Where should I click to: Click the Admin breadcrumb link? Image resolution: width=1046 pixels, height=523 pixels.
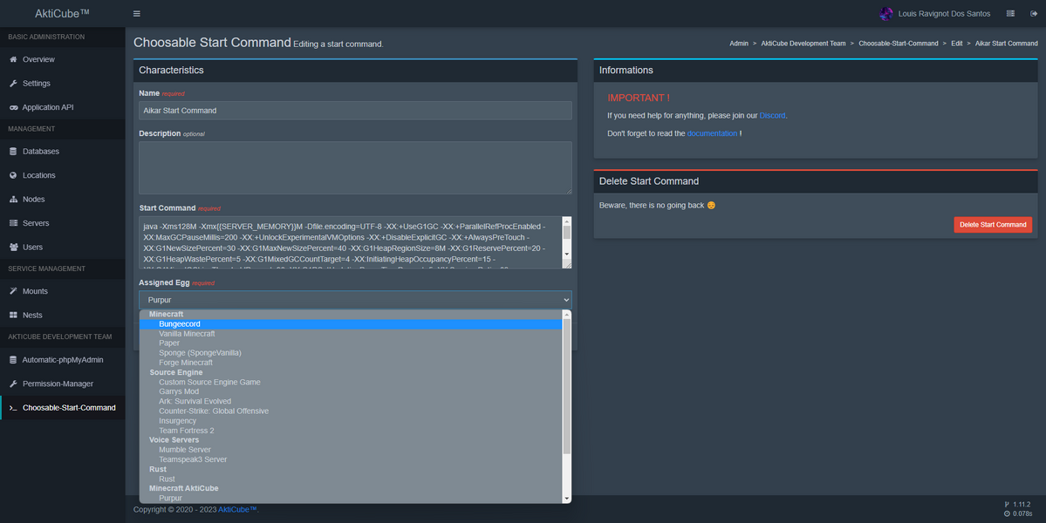(x=738, y=44)
